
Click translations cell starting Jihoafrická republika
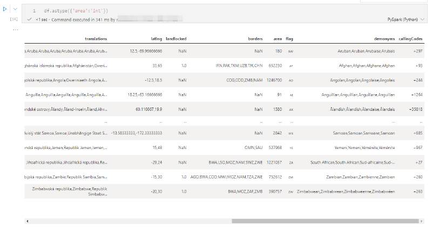click(x=66, y=162)
